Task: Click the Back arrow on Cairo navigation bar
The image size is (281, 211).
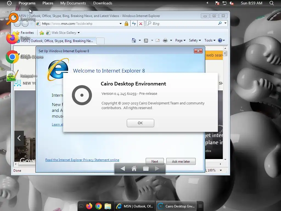Action: (123, 169)
